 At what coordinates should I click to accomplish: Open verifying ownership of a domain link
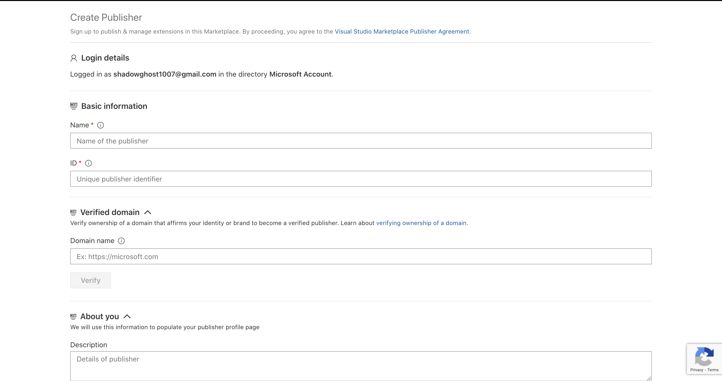tap(421, 223)
